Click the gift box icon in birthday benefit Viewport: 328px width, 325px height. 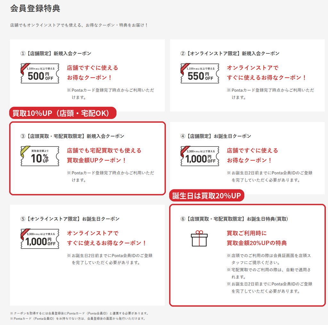click(199, 239)
